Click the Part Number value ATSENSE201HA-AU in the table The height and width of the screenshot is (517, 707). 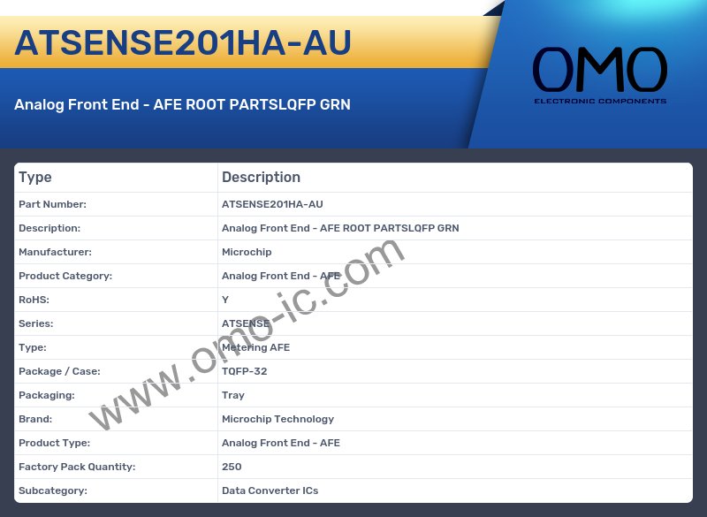[272, 204]
